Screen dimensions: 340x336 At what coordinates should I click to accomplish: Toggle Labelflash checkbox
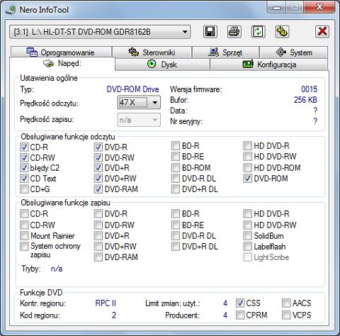[x=247, y=247]
